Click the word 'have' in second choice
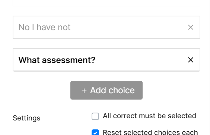 point(46,27)
